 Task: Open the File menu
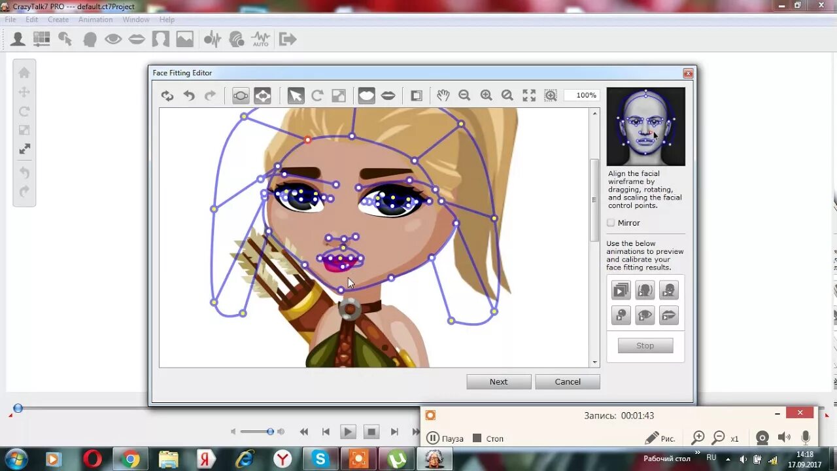coord(10,20)
